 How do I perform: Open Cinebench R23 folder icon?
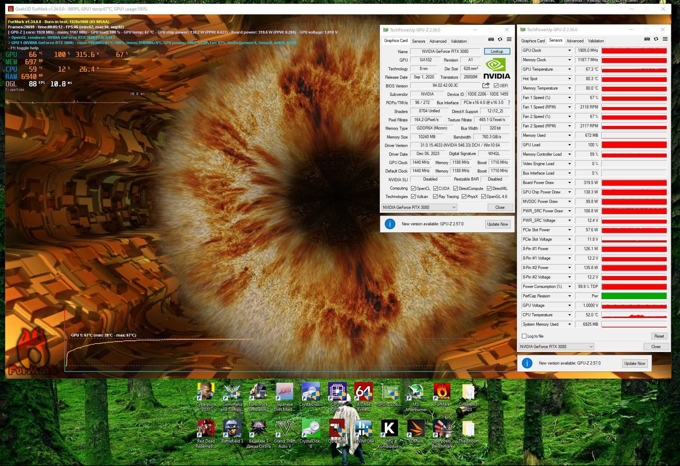tap(468, 397)
